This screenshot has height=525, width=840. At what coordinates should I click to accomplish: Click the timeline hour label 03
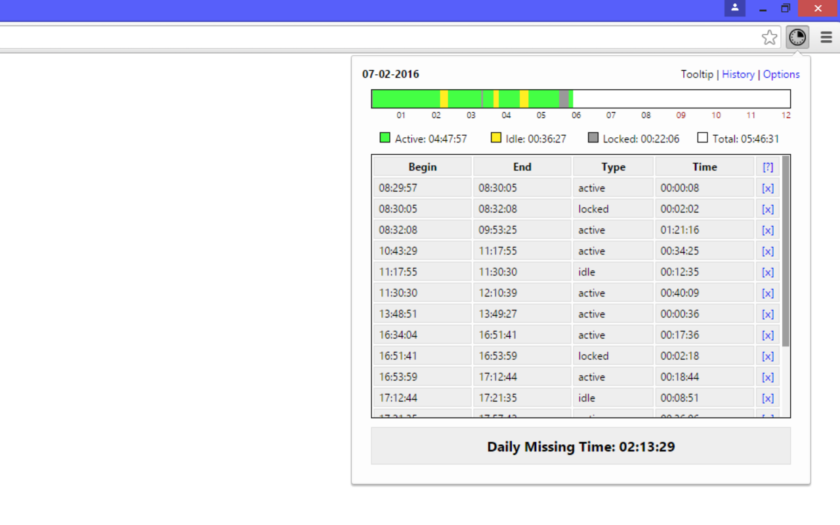(x=471, y=115)
